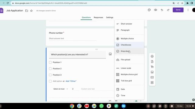Add section from the side toolbar
Screen dimensions: 195x109
pos(152,83)
